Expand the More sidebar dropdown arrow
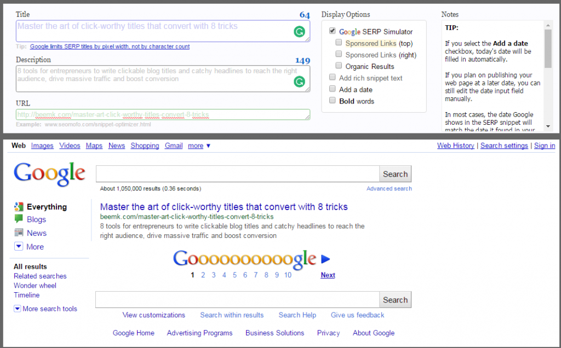 tap(19, 246)
